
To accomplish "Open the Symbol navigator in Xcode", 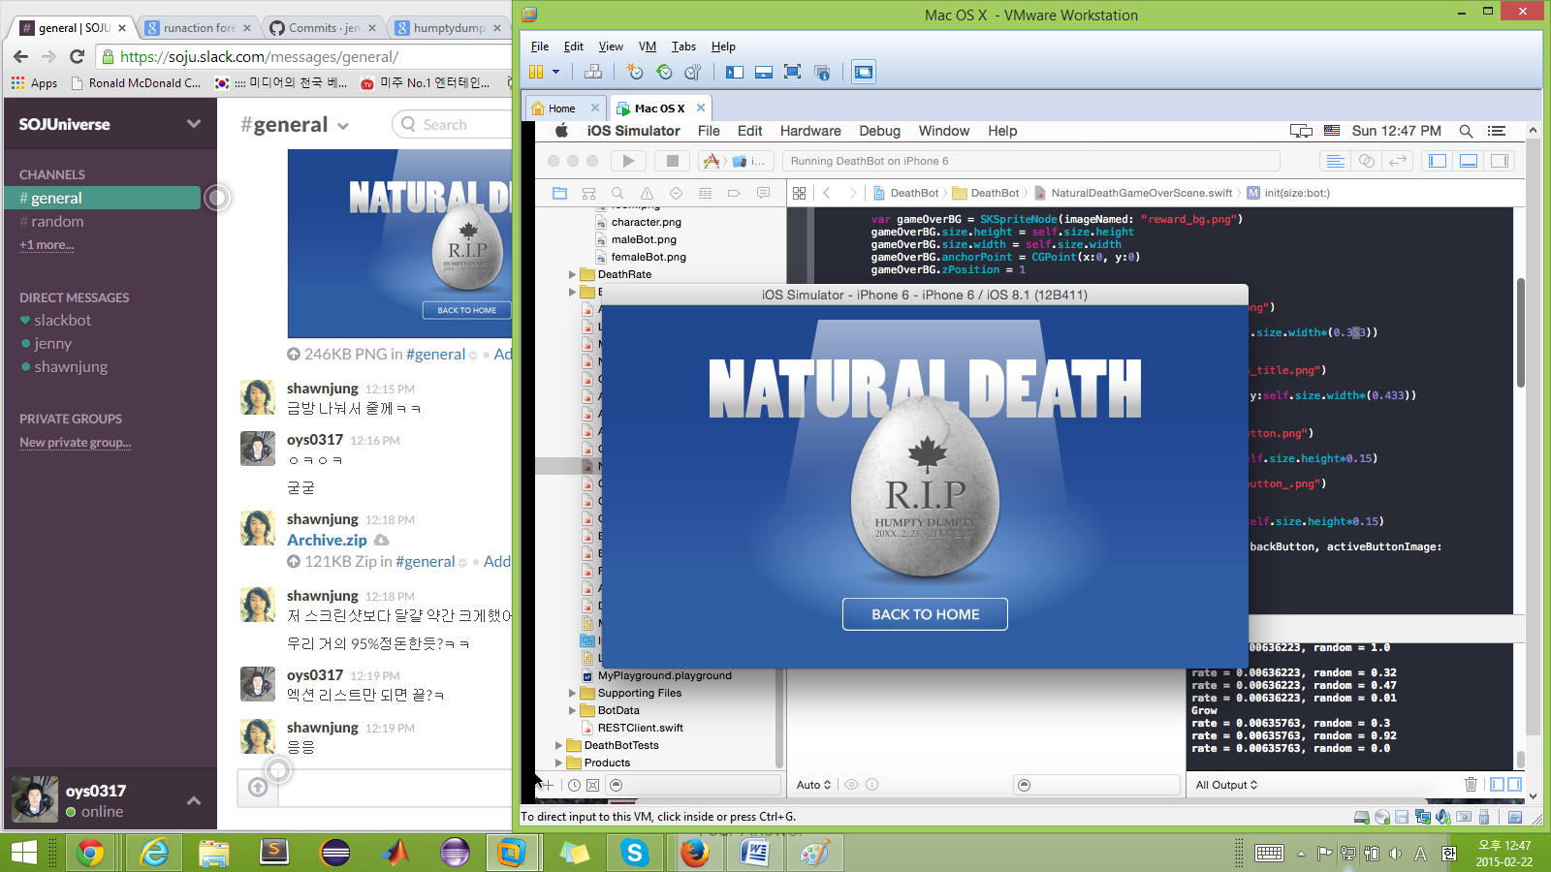I will pos(588,193).
